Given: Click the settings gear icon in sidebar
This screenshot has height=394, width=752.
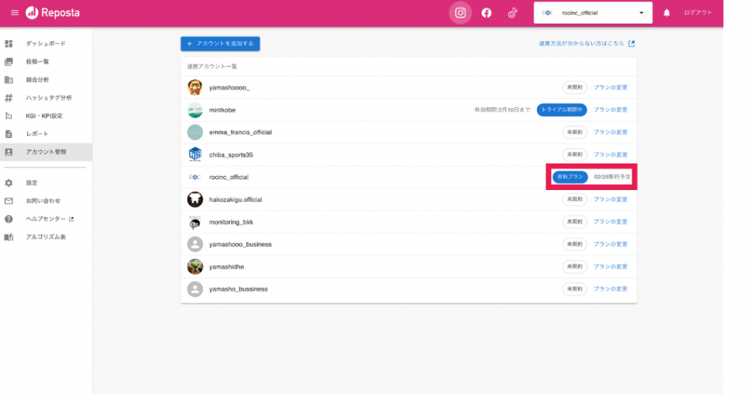Looking at the screenshot, I should 9,183.
